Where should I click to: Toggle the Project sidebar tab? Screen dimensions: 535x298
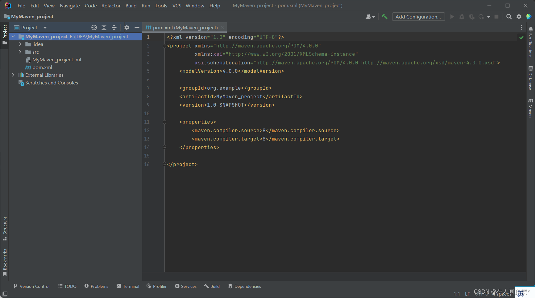5,35
